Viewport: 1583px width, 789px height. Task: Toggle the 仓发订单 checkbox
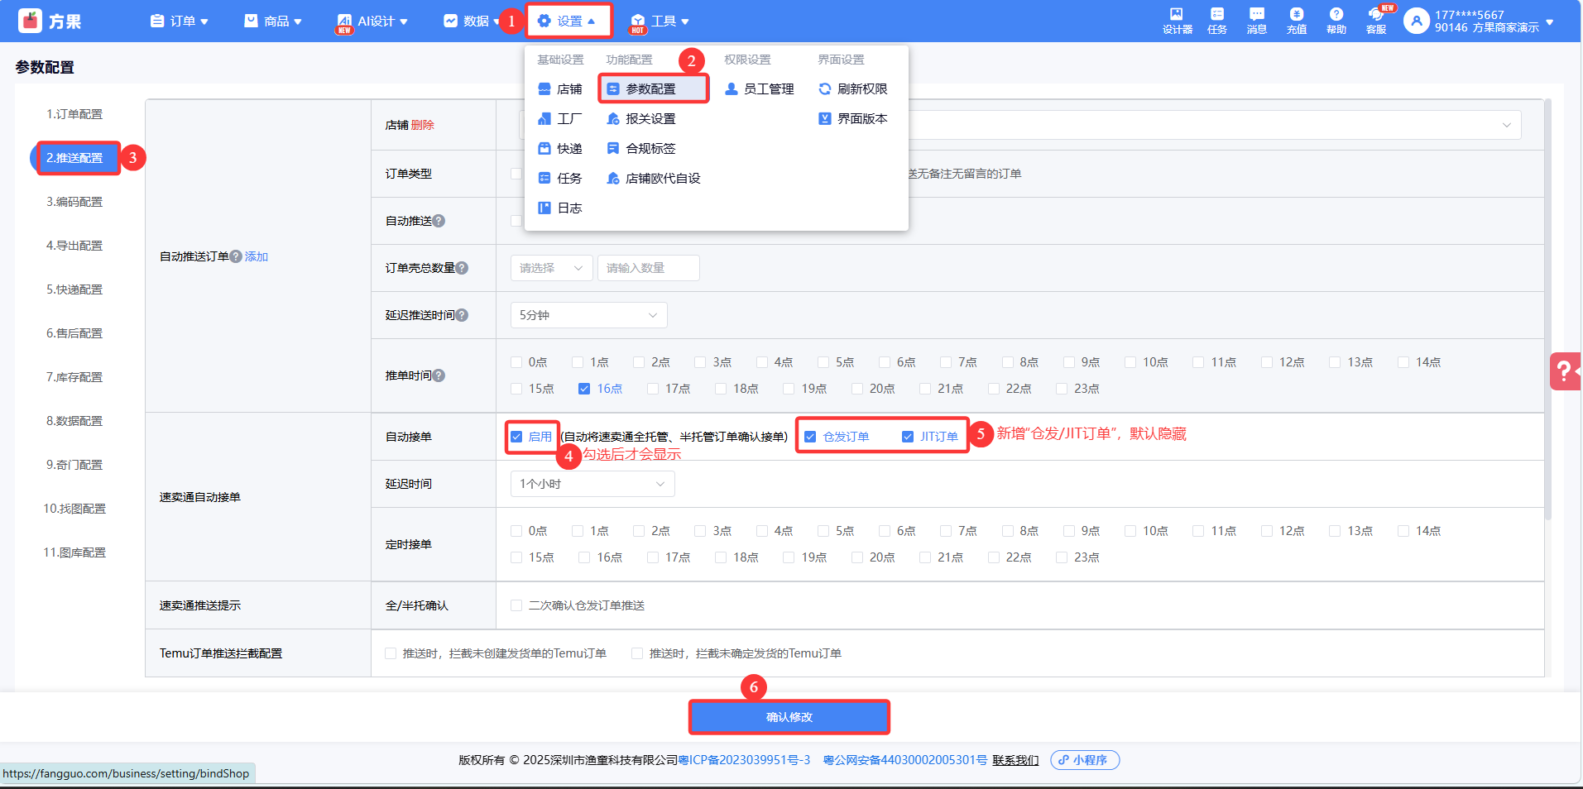(810, 437)
